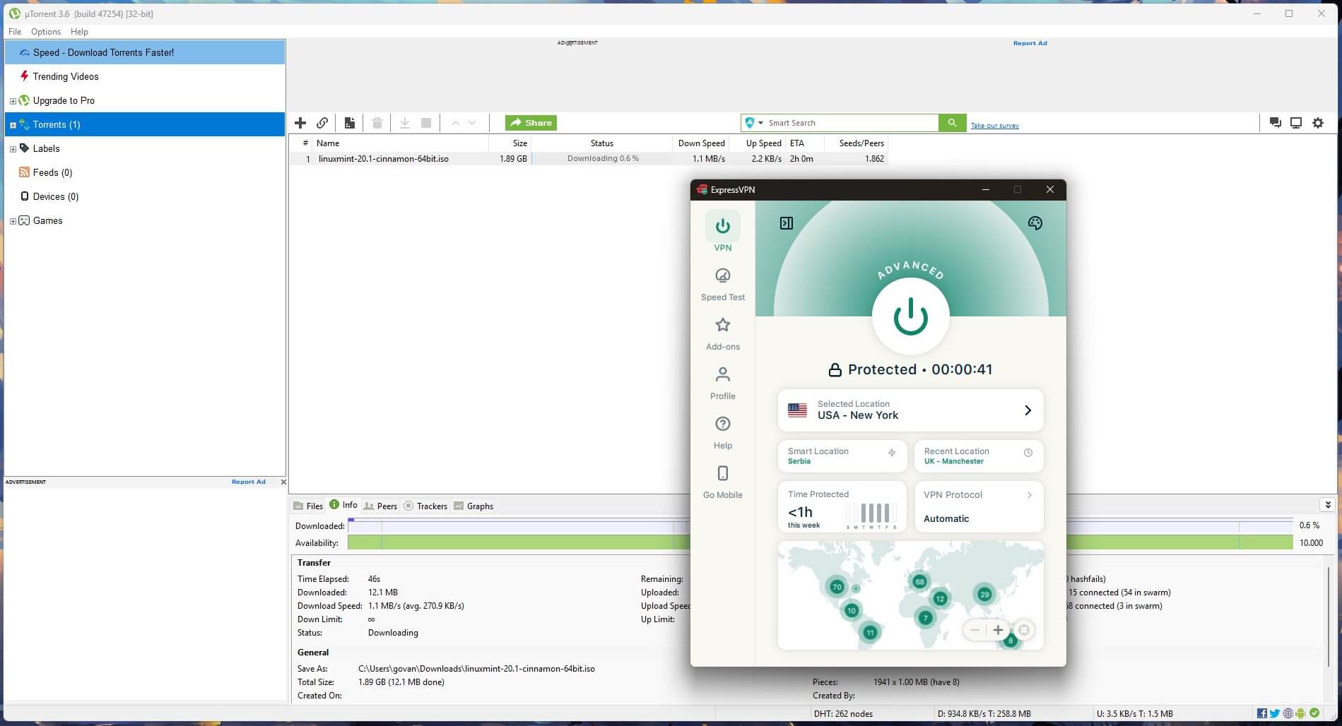Open Add-ons in ExpressVPN sidebar
This screenshot has height=726, width=1342.
[x=723, y=334]
